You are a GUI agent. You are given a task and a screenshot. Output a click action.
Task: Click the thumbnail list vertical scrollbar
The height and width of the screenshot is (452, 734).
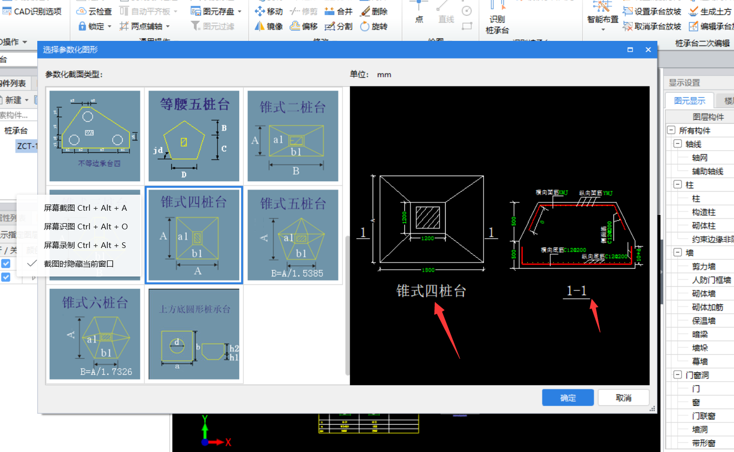347,305
